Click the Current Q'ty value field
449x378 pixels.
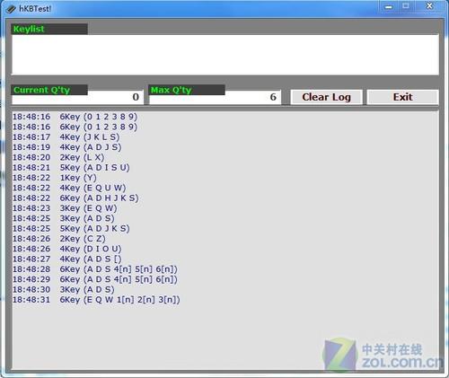77,97
